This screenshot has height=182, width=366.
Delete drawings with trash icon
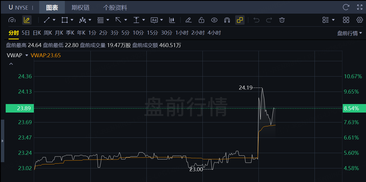(x=282, y=20)
